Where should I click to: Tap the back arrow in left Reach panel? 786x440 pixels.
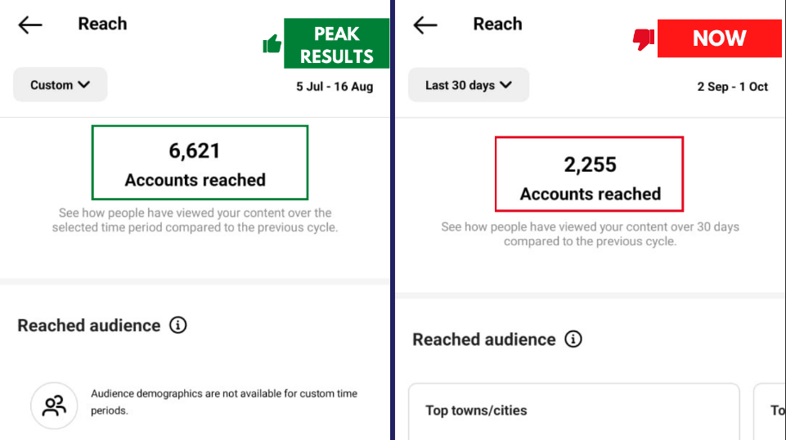(30, 25)
